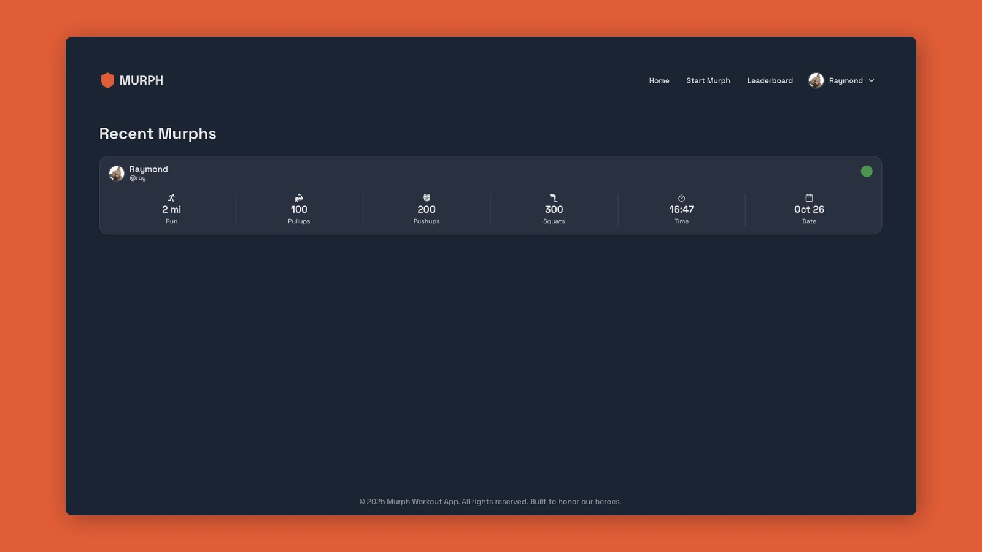The image size is (982, 552).
Task: Open the Start Murph page
Action: pyautogui.click(x=708, y=80)
